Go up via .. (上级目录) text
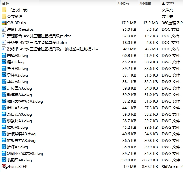 [17, 10]
